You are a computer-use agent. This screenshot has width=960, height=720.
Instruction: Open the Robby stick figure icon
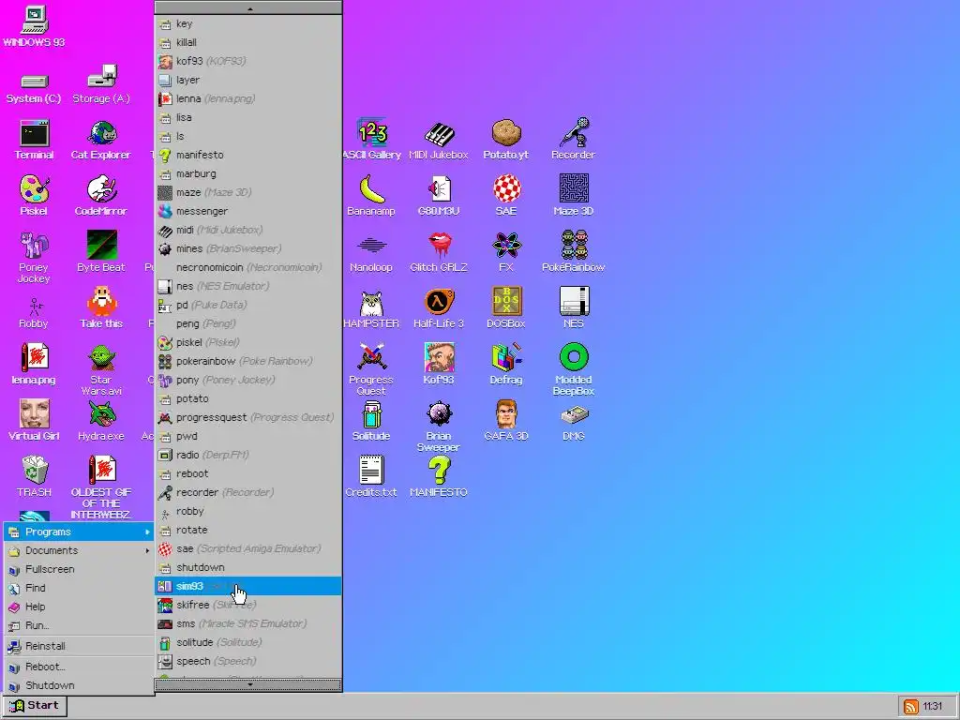pos(35,313)
